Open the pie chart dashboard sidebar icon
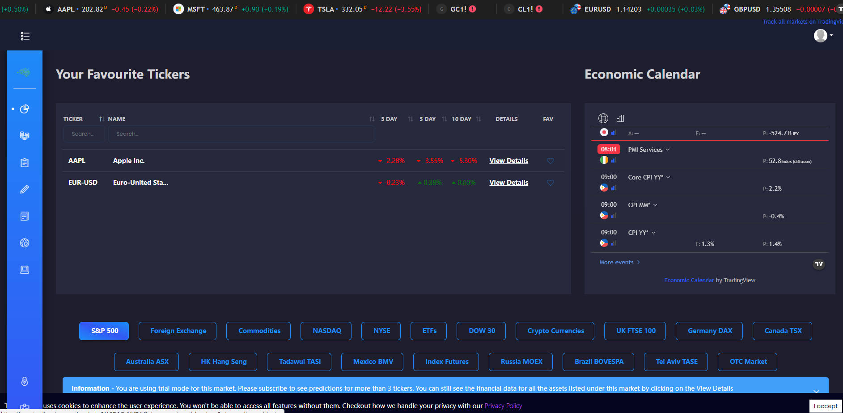Image resolution: width=843 pixels, height=413 pixels. [25, 109]
